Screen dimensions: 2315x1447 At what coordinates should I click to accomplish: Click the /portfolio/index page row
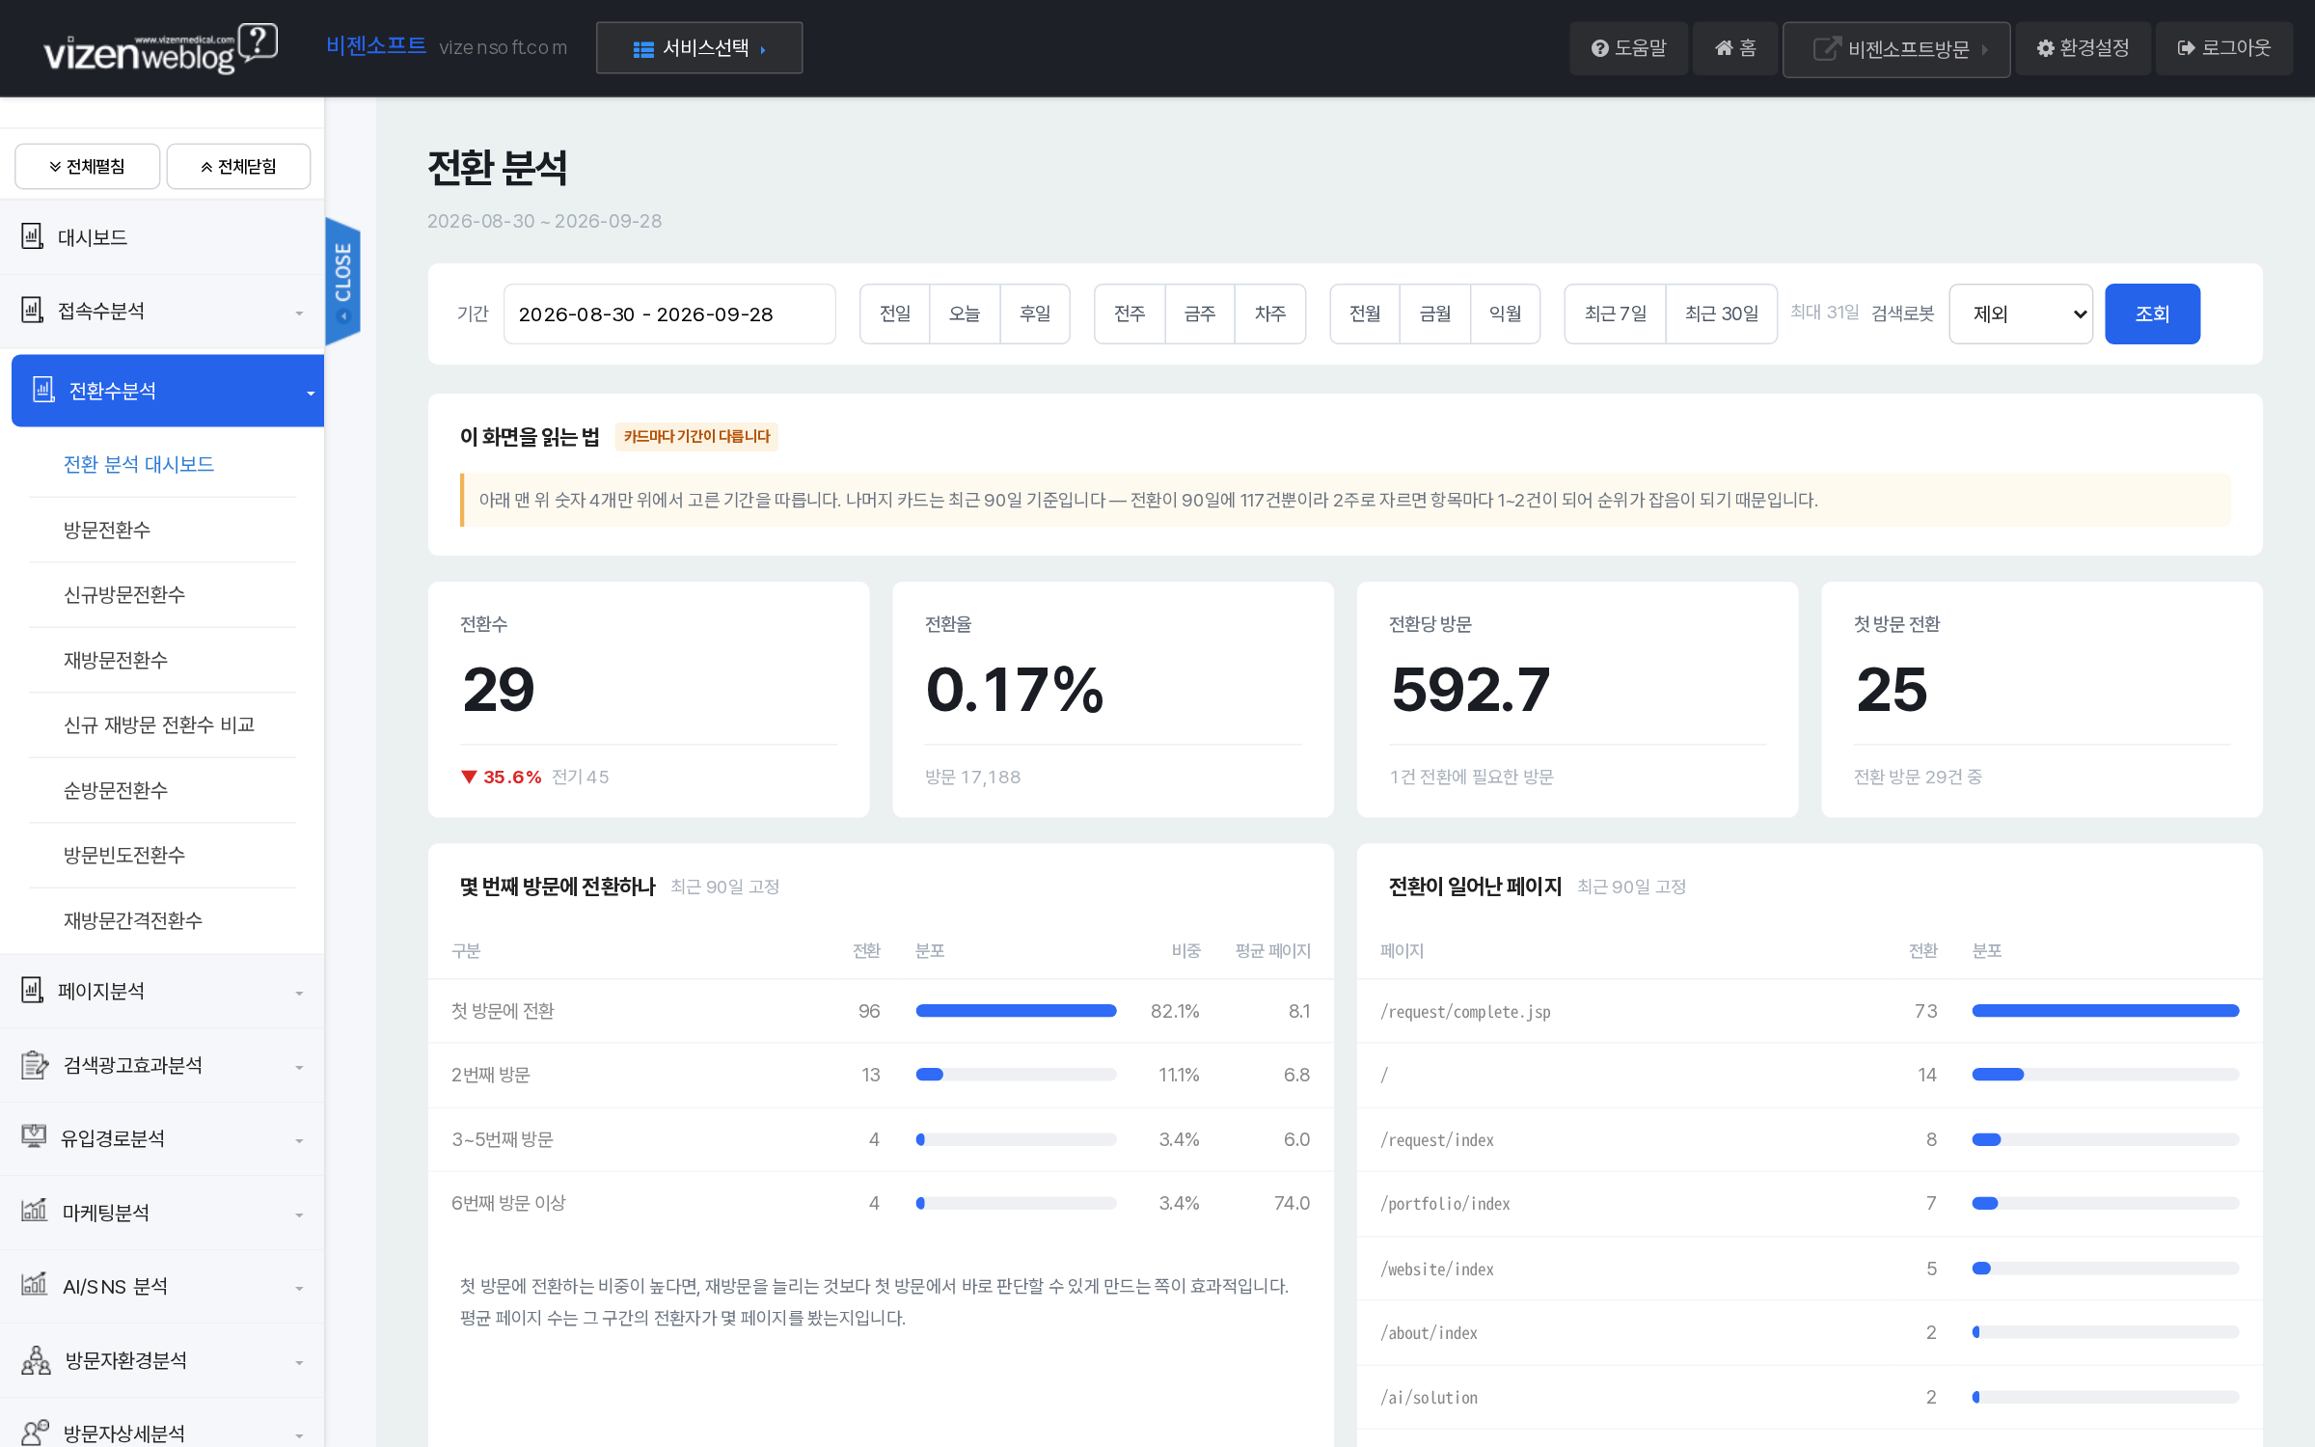(1810, 1203)
